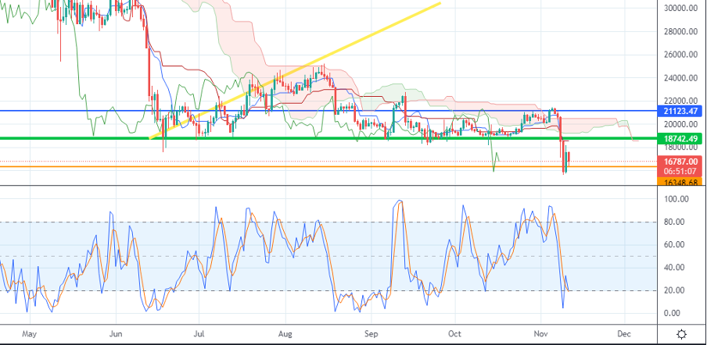Click the Nov label on time axis
The width and height of the screenshot is (707, 345).
pyautogui.click(x=540, y=334)
